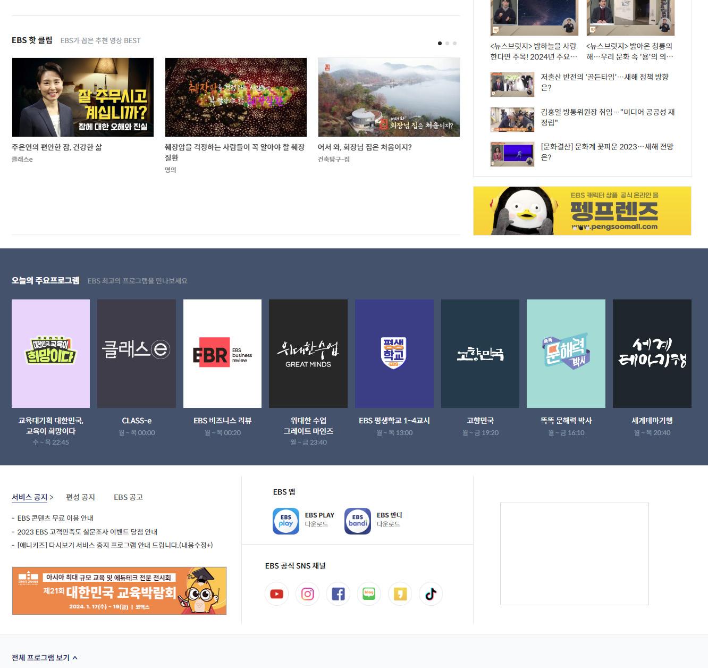Open the 'EBS 콘텐츠 무료 이용 안내' notice
This screenshot has height=668, width=708.
click(x=55, y=518)
